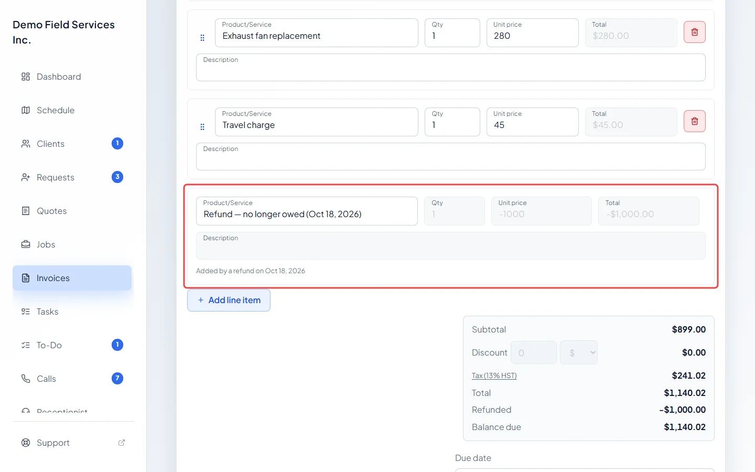
Task: Click the Clients notification badge
Action: (x=117, y=143)
